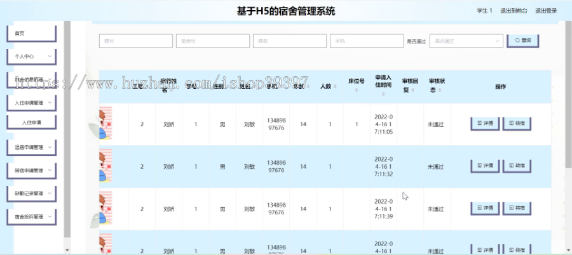Screen dimensions: 572x255
Task: Open the 是否通过 dropdown filter
Action: [466, 41]
